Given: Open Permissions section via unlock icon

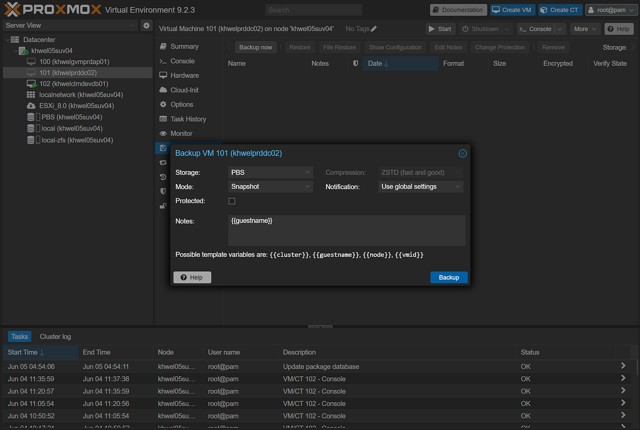Looking at the screenshot, I should 163,206.
